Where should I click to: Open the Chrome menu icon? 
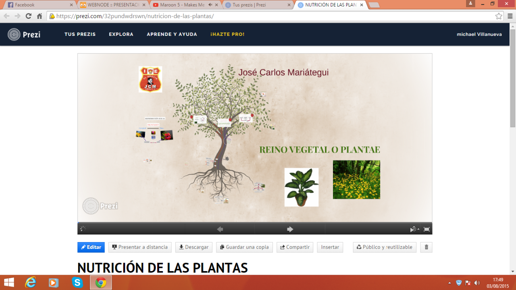pos(510,16)
